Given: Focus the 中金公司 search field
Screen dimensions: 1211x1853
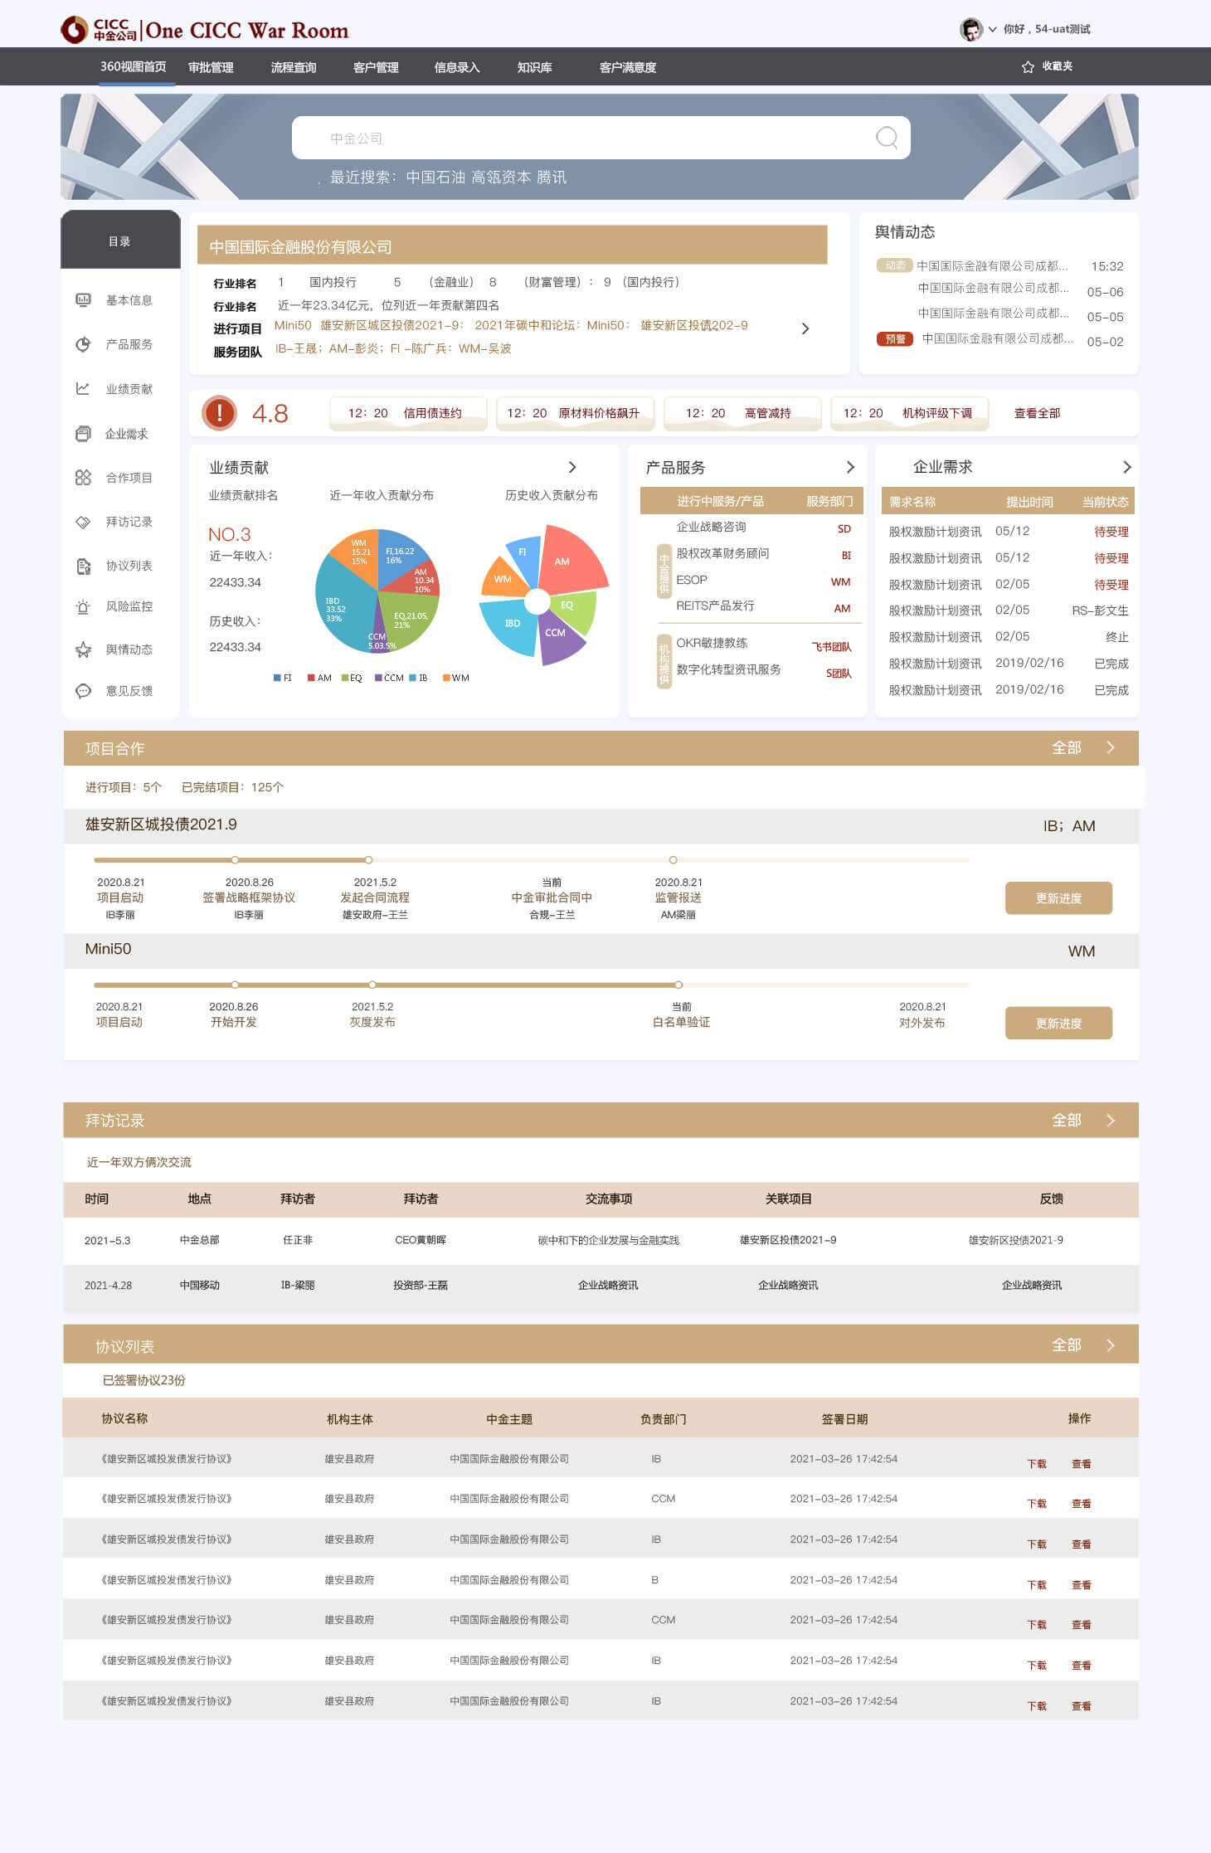Looking at the screenshot, I should (x=601, y=138).
